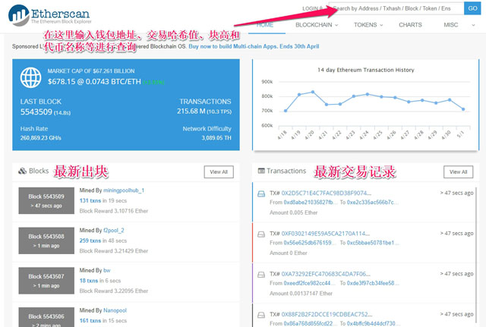
Task: Click View All in Transactions section
Action: [x=458, y=172]
